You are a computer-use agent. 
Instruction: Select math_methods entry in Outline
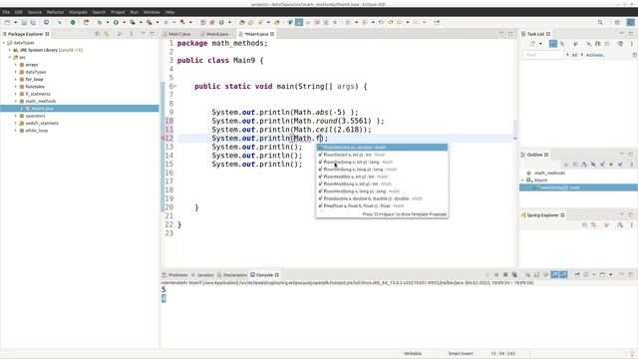click(x=549, y=173)
